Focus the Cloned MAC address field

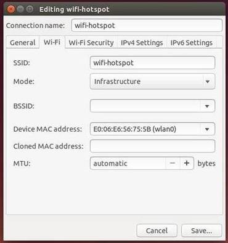pos(153,146)
